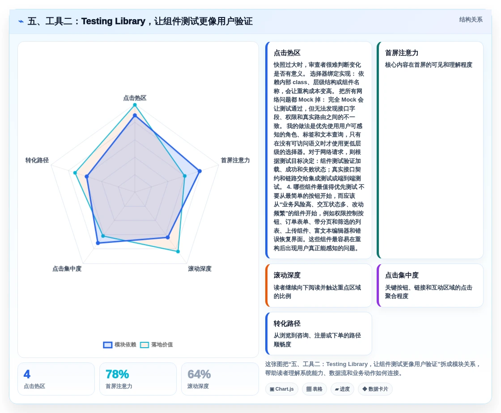Select the Chart.js tag chip

282,389
